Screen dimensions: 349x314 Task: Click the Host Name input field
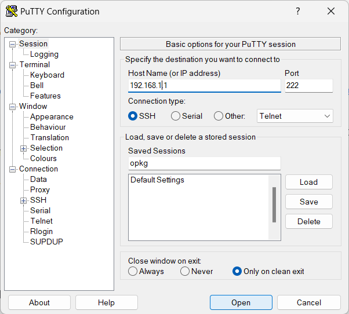(x=204, y=86)
